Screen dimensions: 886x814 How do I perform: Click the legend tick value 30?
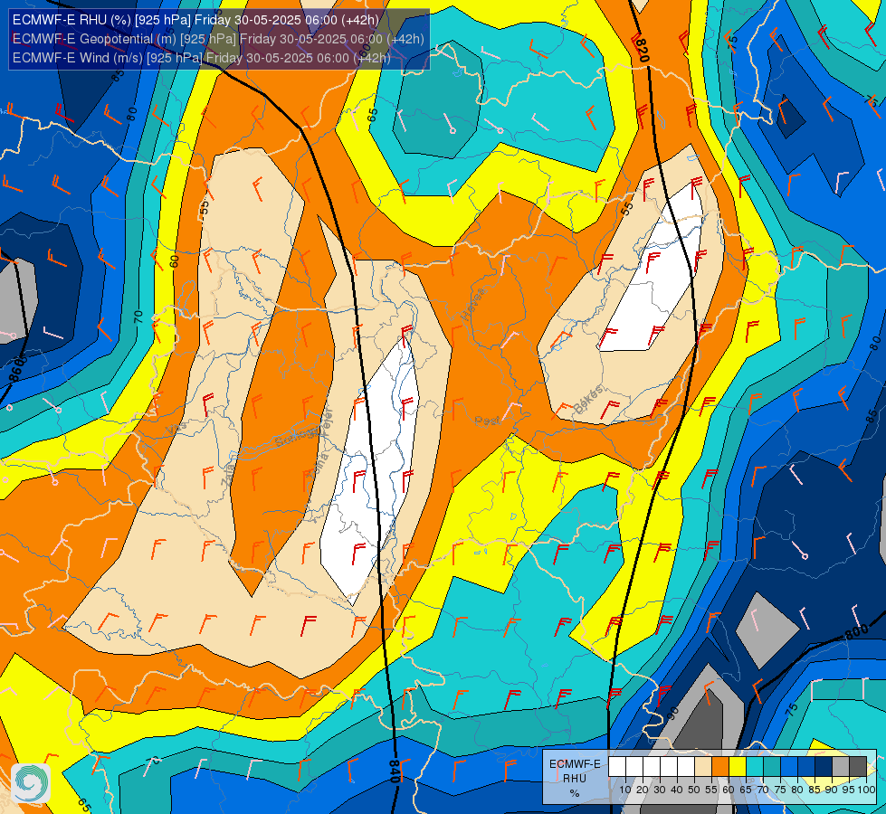coord(660,790)
